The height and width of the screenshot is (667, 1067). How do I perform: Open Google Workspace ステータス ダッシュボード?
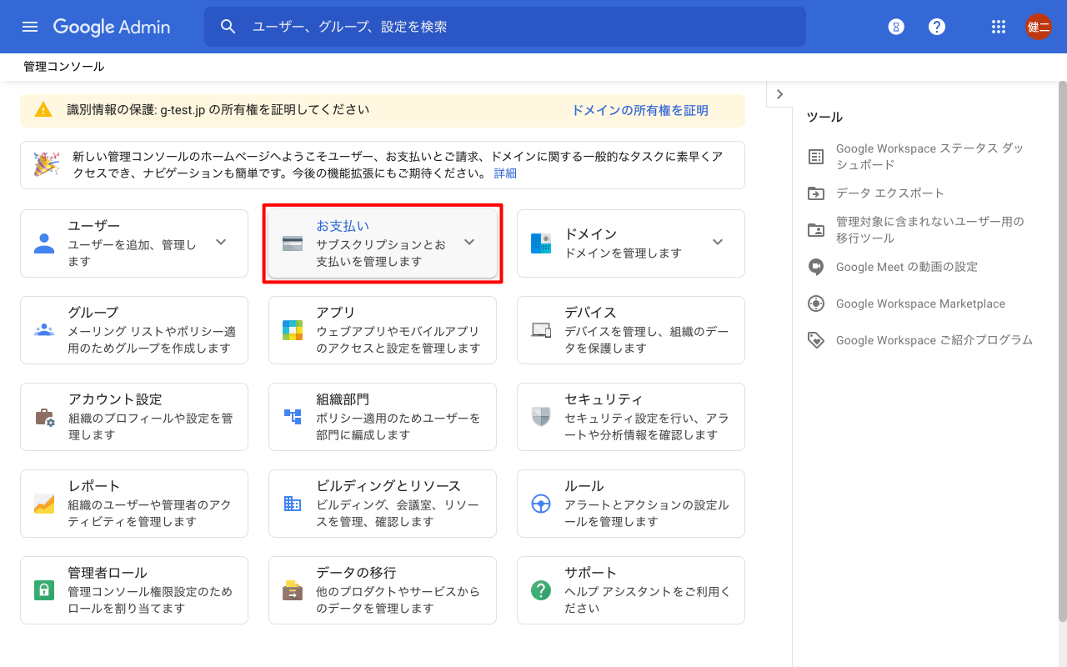pyautogui.click(x=929, y=157)
